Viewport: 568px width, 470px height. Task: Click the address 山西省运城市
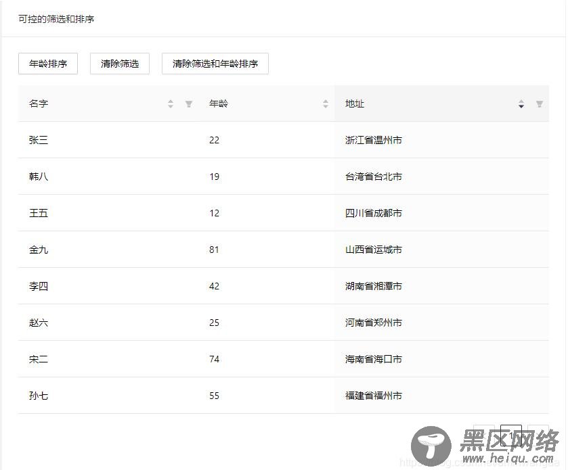click(374, 250)
